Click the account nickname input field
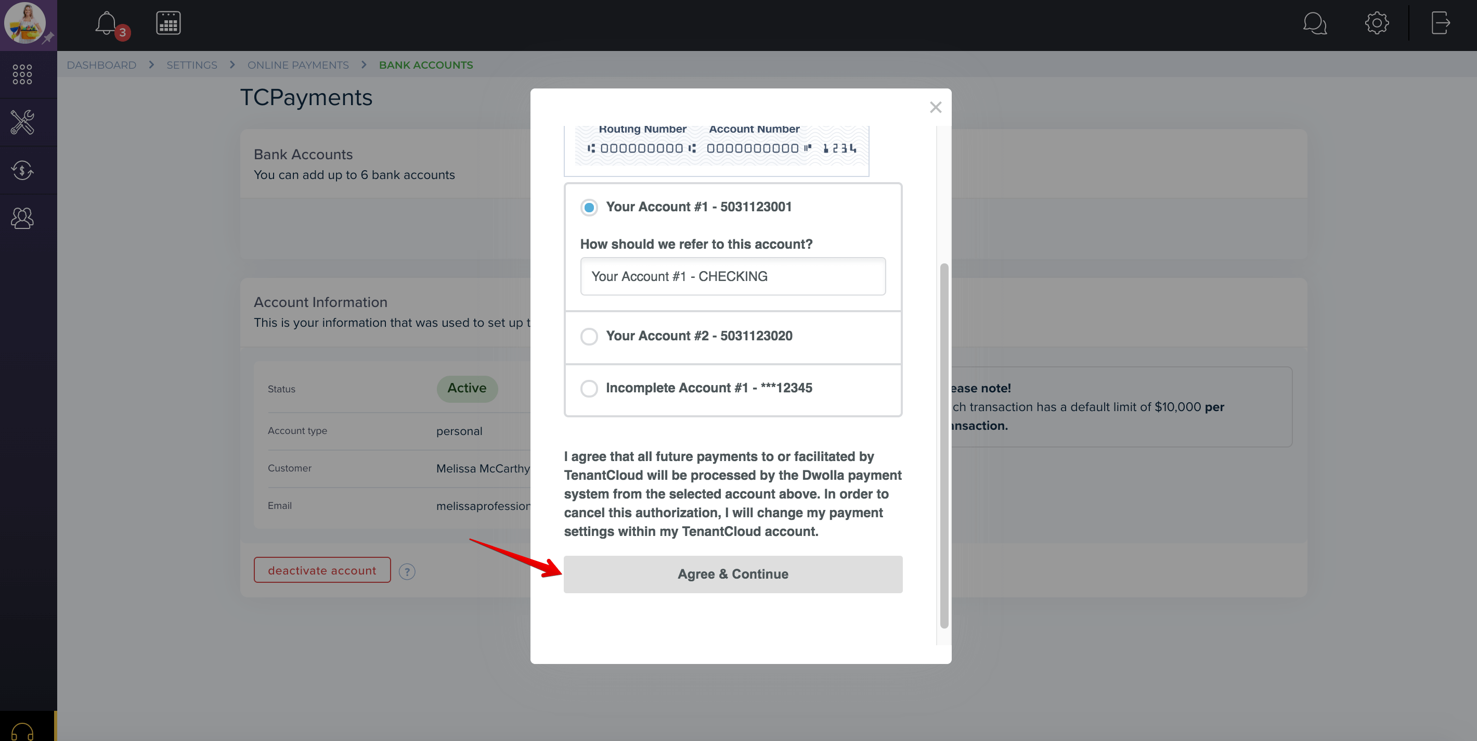Screen dimensions: 1477x741 click(732, 276)
